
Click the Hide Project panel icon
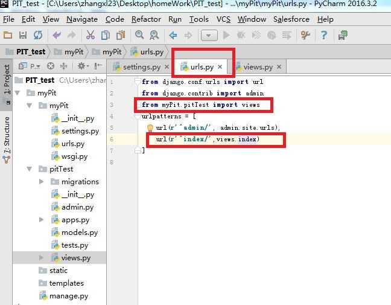[x=98, y=66]
